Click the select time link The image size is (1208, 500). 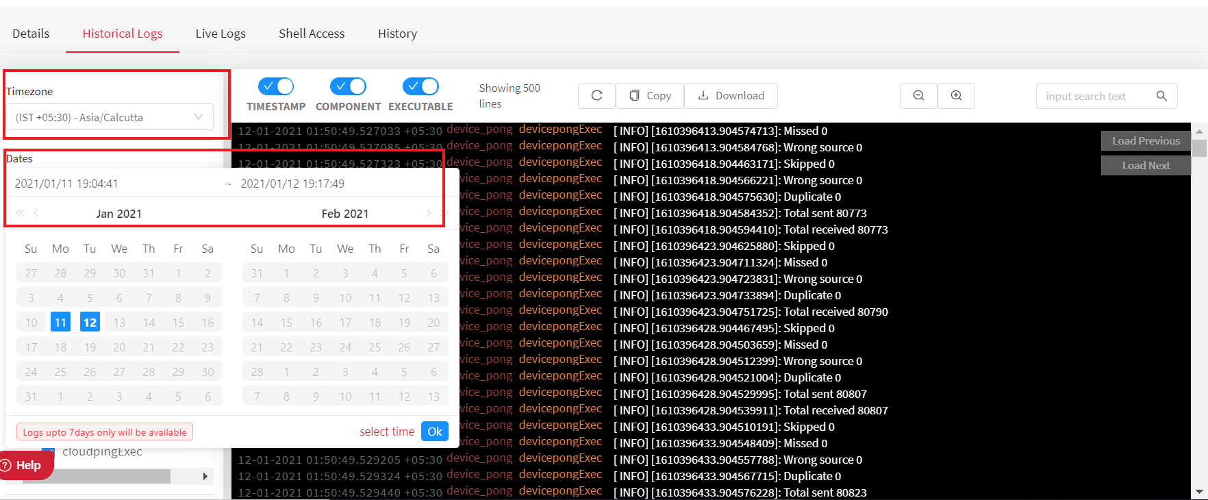[387, 432]
